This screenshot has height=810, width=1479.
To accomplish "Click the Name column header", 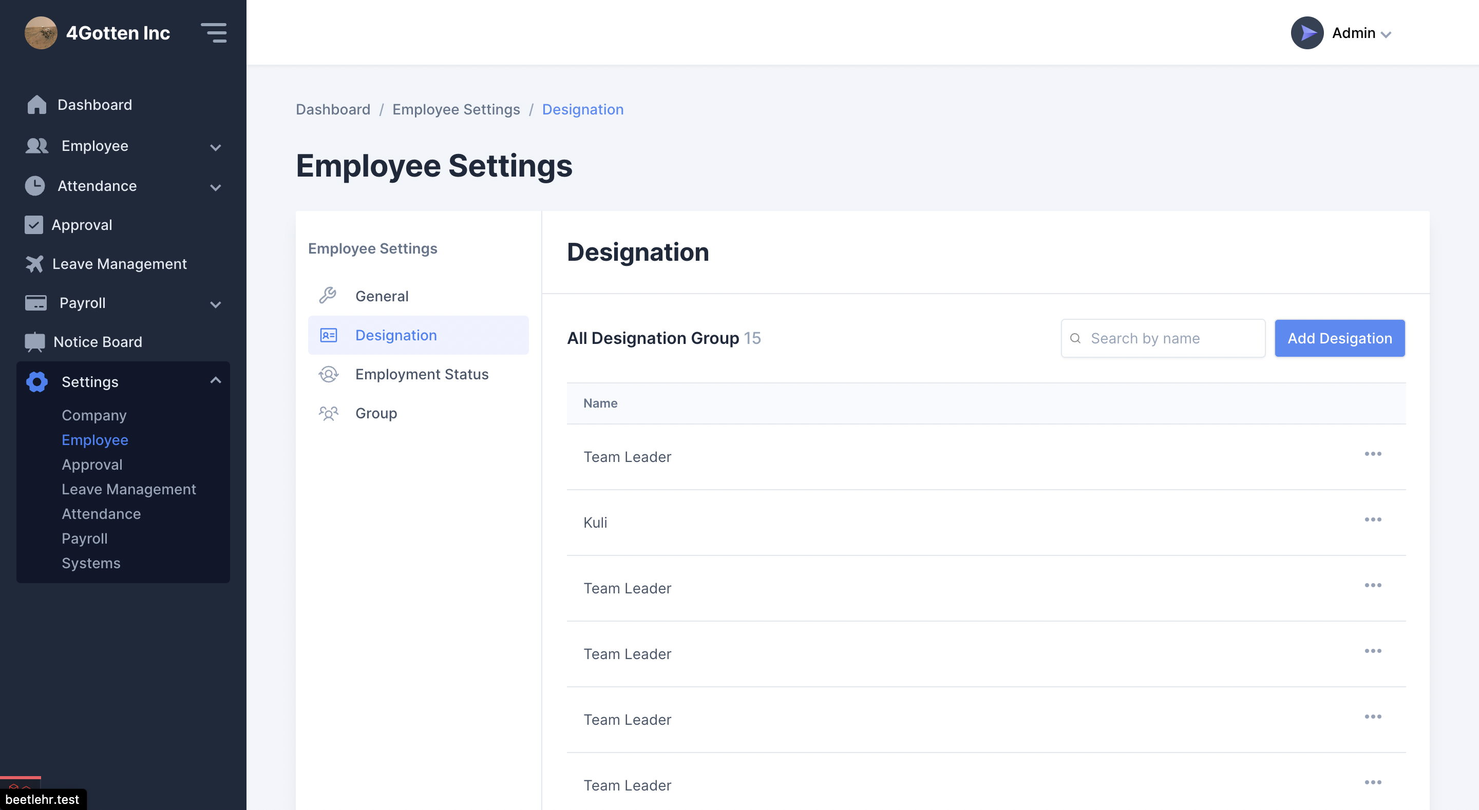I will 600,403.
